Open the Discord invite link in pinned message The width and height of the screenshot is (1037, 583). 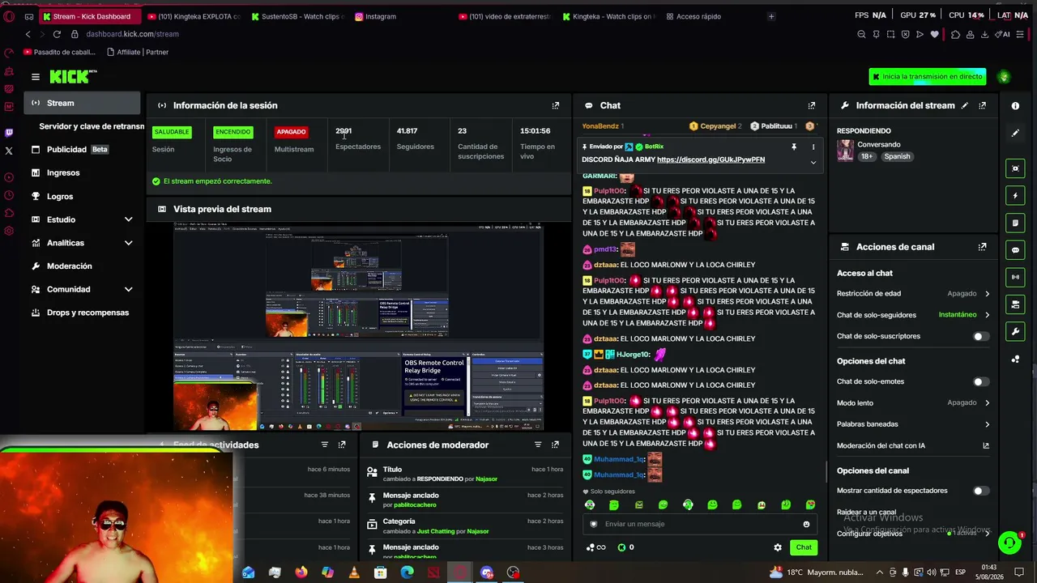pos(711,160)
